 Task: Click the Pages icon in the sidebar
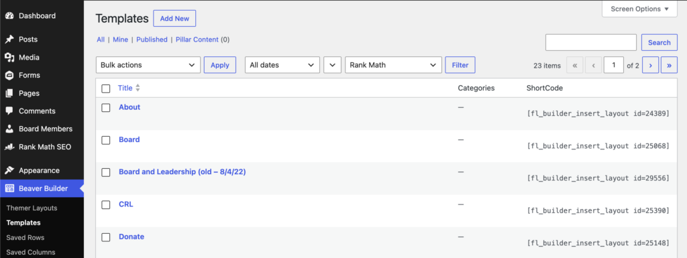tap(9, 93)
